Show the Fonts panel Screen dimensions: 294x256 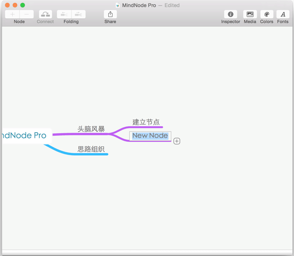[x=283, y=14]
